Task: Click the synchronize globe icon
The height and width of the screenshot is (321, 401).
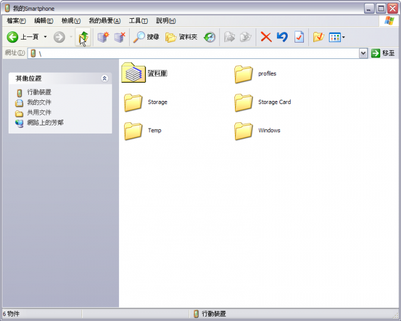Action: click(210, 38)
